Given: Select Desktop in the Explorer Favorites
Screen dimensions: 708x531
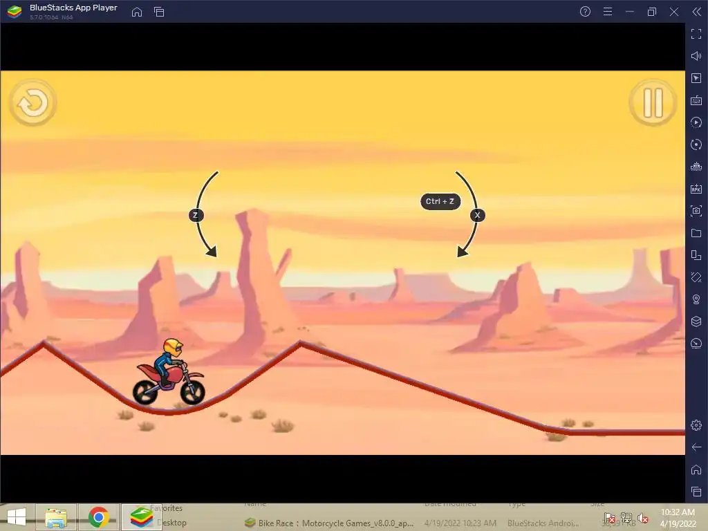Looking at the screenshot, I should pyautogui.click(x=172, y=523).
